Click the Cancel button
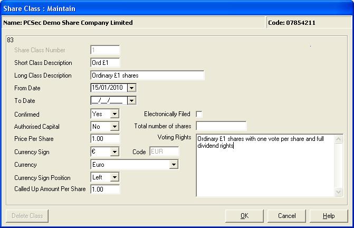The width and height of the screenshot is (354, 228). (286, 216)
